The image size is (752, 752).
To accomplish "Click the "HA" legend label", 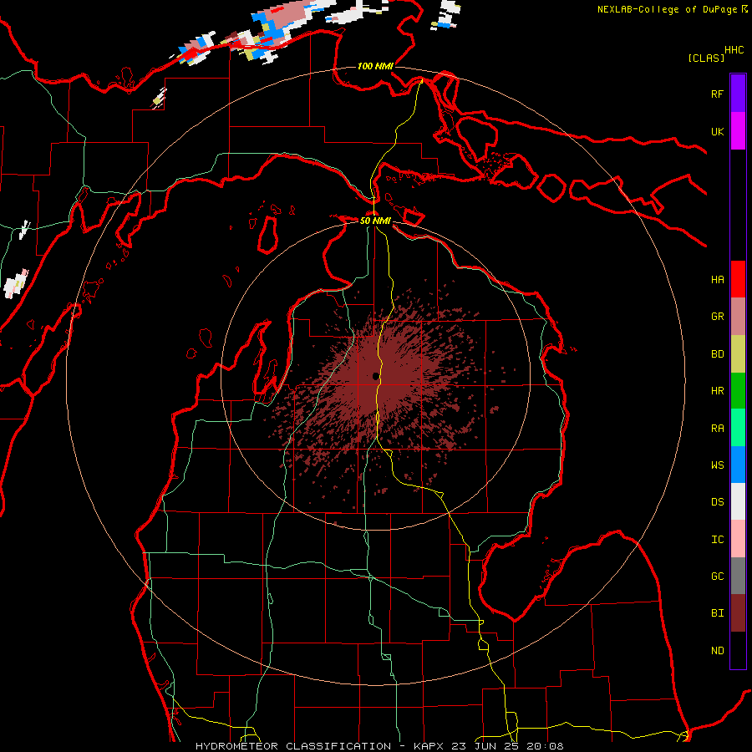I will (717, 279).
